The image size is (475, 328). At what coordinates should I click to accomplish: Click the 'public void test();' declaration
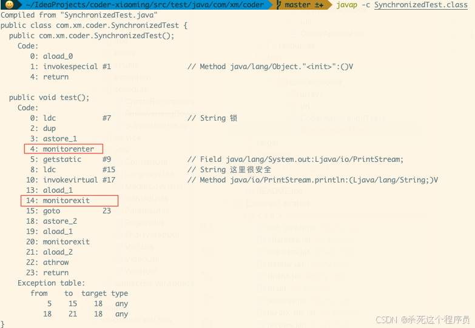(x=49, y=98)
